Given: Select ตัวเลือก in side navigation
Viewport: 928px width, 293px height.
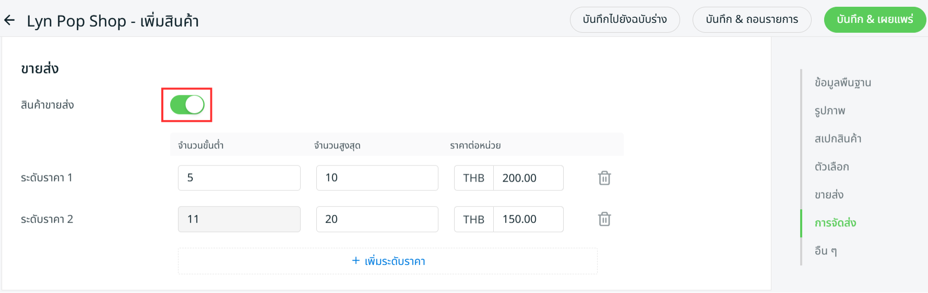Looking at the screenshot, I should click(x=831, y=167).
